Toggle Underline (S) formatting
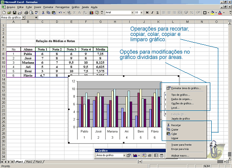Image resolution: width=232 pixels, height=168 pixels. [158, 12]
